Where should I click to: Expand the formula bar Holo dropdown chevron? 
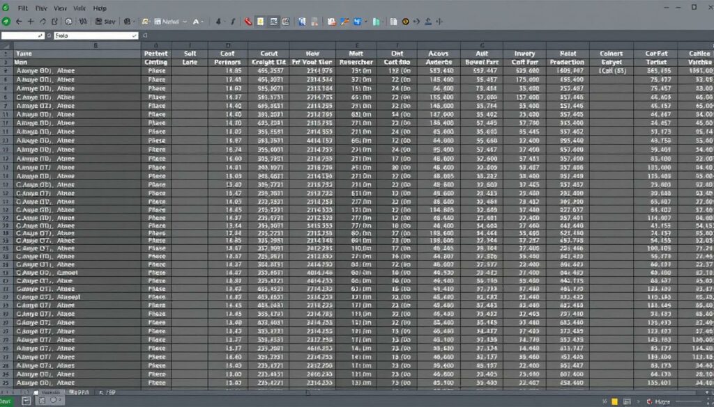pos(135,35)
